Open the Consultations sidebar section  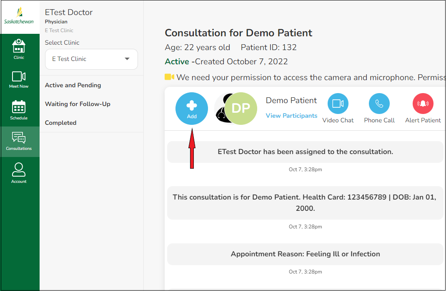(19, 141)
